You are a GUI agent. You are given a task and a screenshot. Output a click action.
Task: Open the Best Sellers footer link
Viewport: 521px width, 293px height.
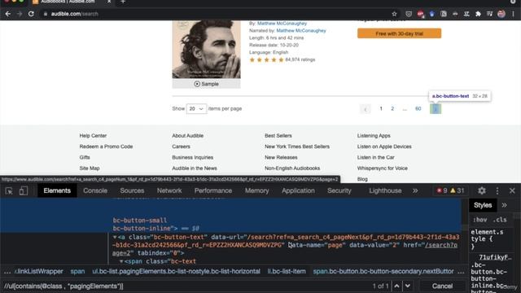pyautogui.click(x=278, y=136)
